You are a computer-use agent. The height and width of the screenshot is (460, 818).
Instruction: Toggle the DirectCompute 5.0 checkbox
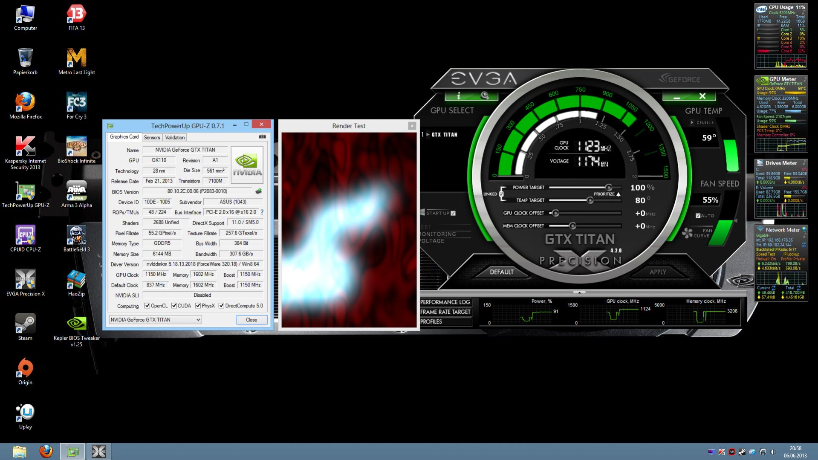click(221, 305)
